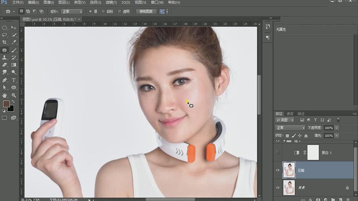The width and height of the screenshot is (358, 201).
Task: Select the Crop tool
Action: coord(5,42)
